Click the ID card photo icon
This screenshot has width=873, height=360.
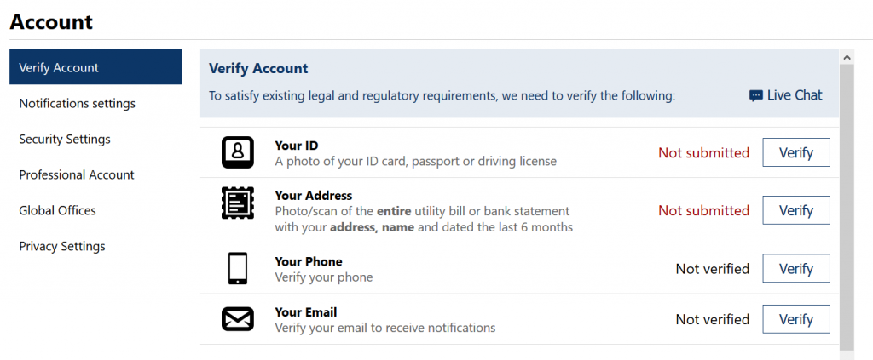tap(238, 152)
